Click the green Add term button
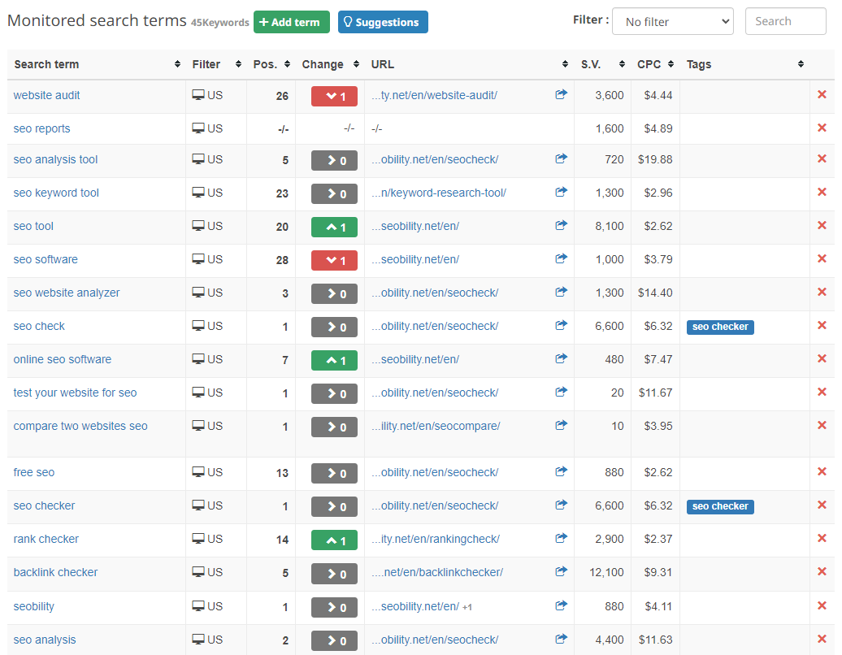Viewport: 842px width, 655px height. 291,22
